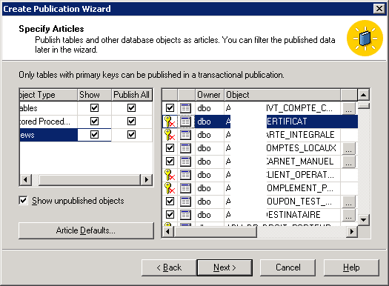Select the ERTIFICAT object name

pyautogui.click(x=287, y=122)
